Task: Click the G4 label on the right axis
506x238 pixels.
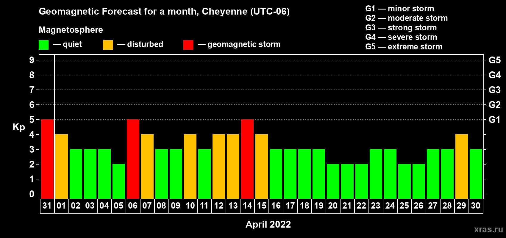Action: click(495, 75)
